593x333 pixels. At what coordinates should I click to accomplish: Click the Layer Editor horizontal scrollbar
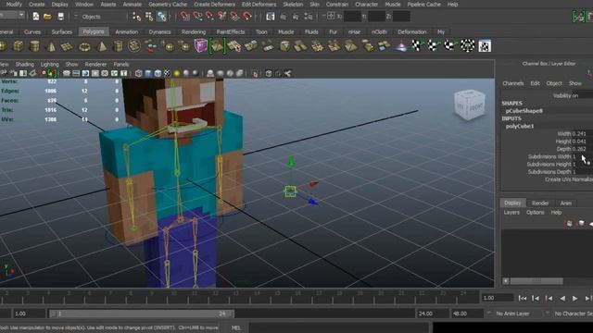(536, 281)
